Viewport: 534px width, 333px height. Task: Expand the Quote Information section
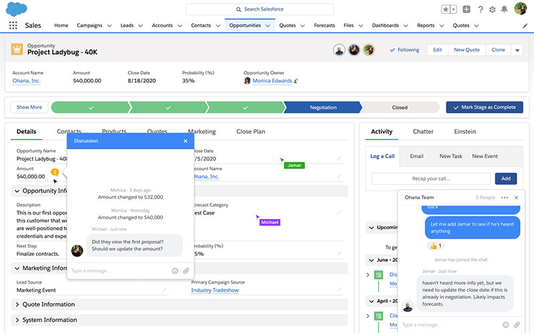point(17,304)
